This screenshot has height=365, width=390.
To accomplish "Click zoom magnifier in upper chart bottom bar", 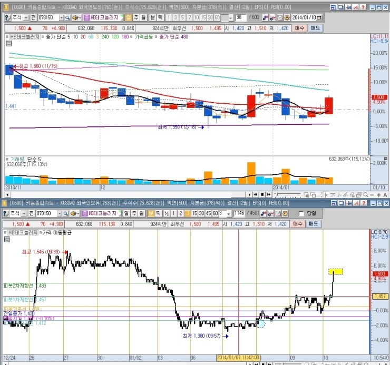I will pyautogui.click(x=365, y=195).
